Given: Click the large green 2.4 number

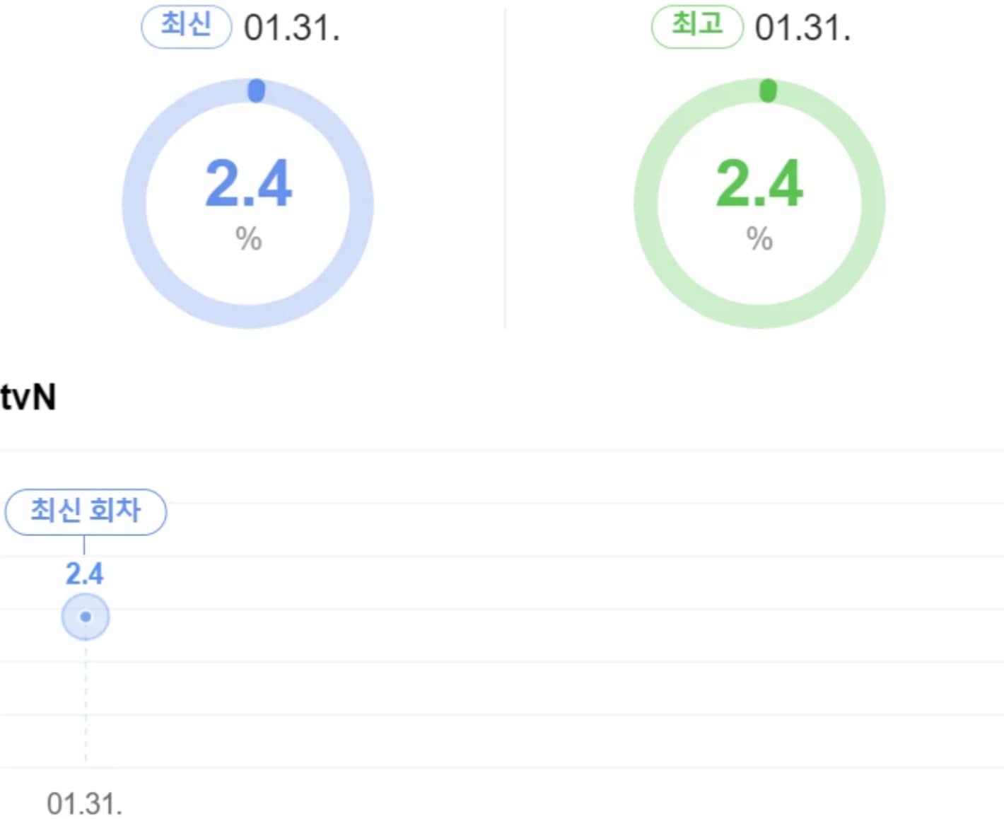Looking at the screenshot, I should [x=759, y=183].
